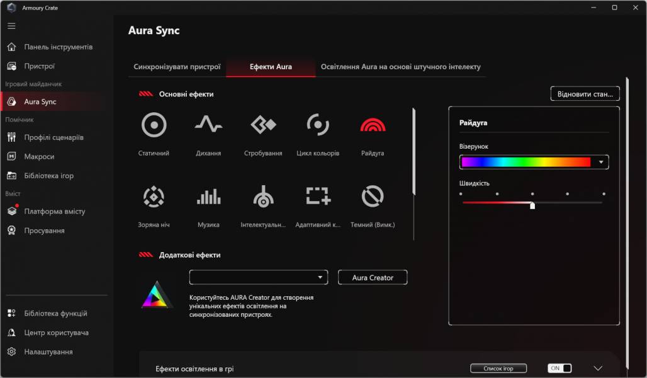Choose the Дихання breathing effect icon
This screenshot has width=647, height=378.
point(208,124)
